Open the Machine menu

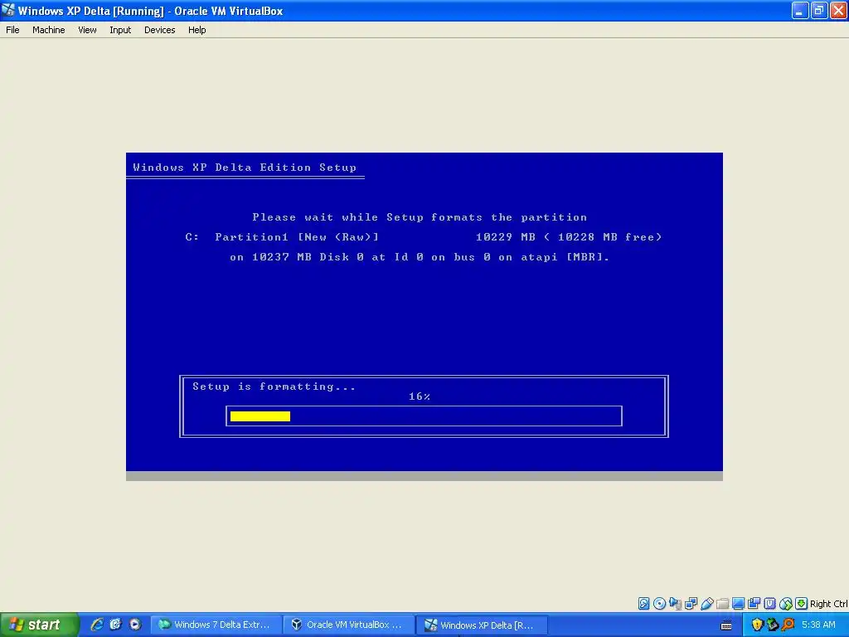[49, 30]
